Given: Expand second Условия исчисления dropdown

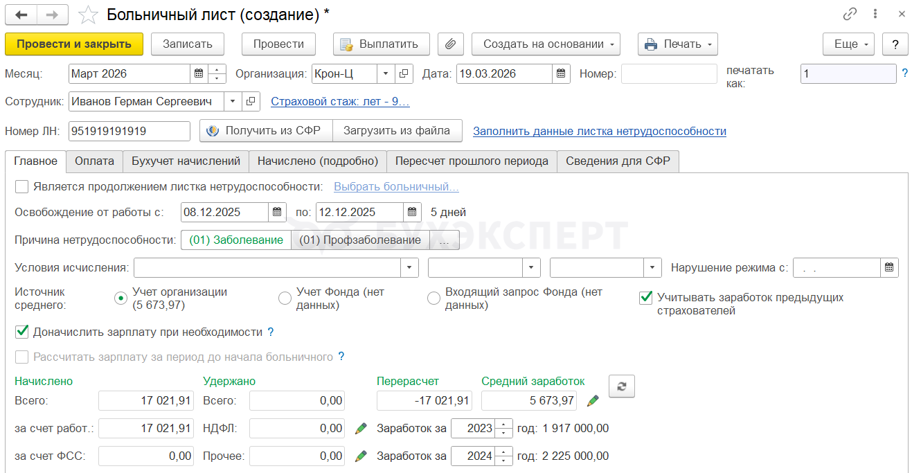Looking at the screenshot, I should 532,267.
